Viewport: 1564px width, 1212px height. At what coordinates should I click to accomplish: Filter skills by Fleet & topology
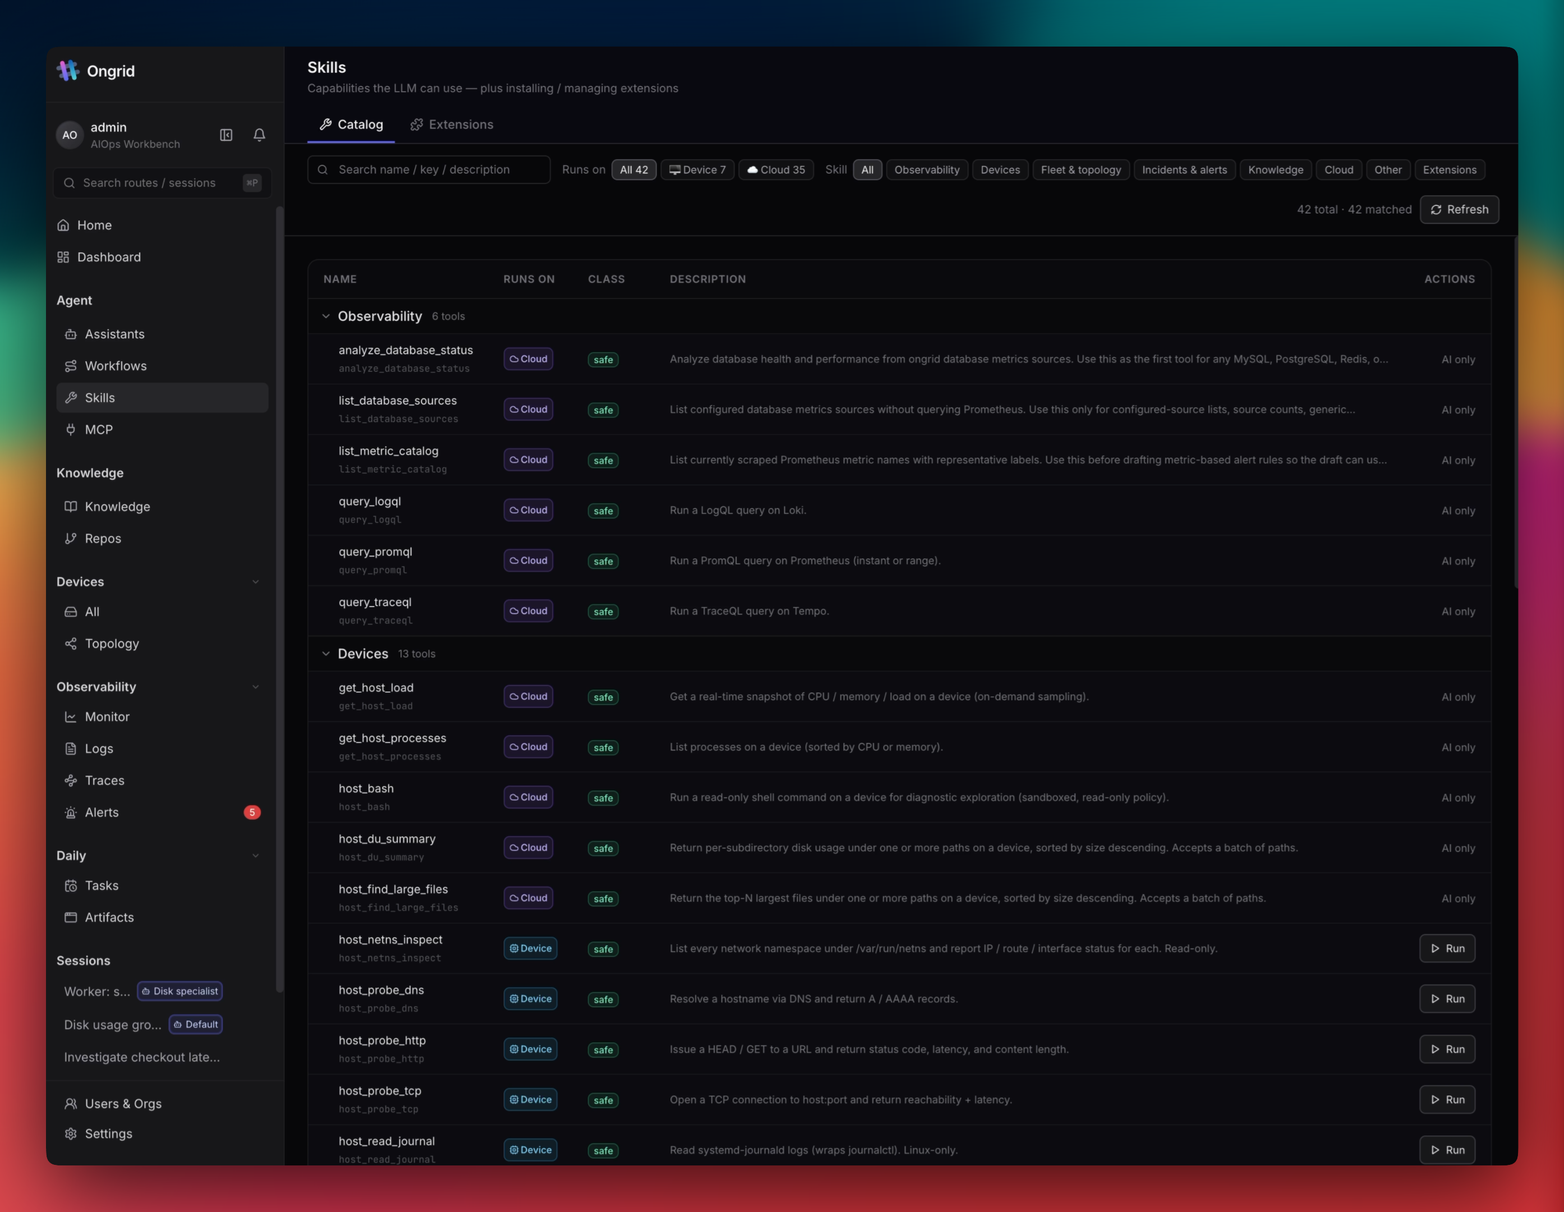pos(1080,170)
